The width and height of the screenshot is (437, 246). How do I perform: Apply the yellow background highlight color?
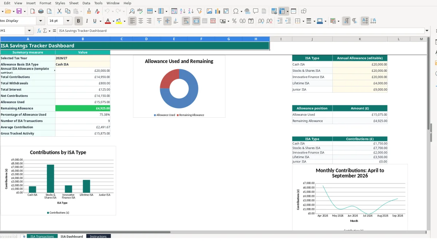pos(119,21)
